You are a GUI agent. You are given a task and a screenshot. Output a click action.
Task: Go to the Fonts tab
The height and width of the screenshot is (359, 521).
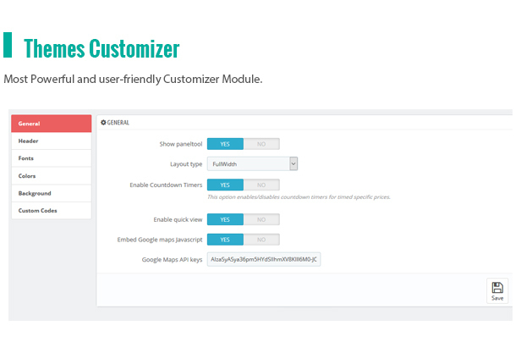pyautogui.click(x=52, y=158)
